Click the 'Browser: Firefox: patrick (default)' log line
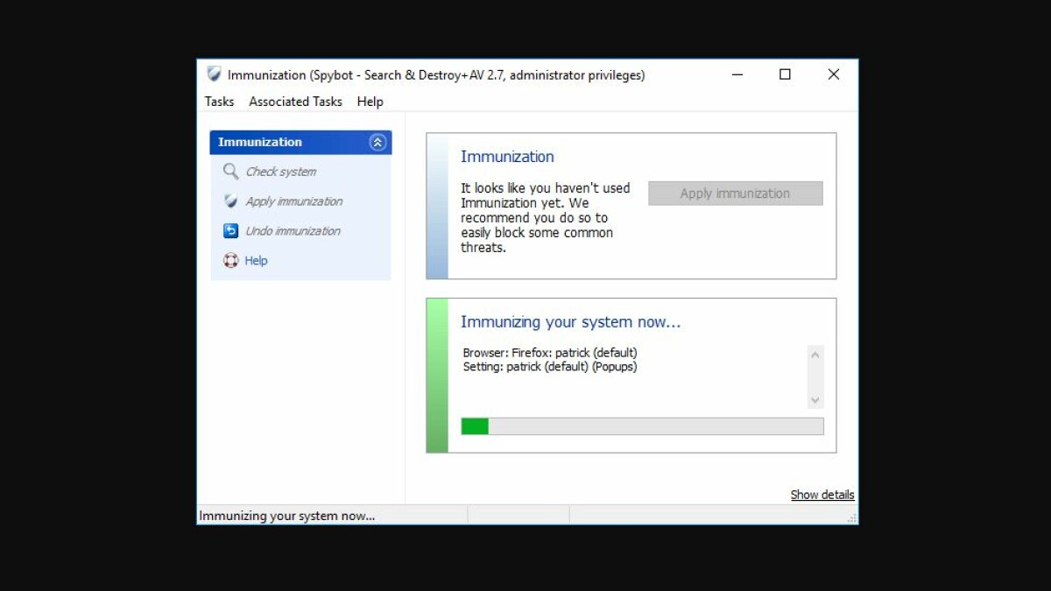The width and height of the screenshot is (1051, 591). click(x=550, y=353)
